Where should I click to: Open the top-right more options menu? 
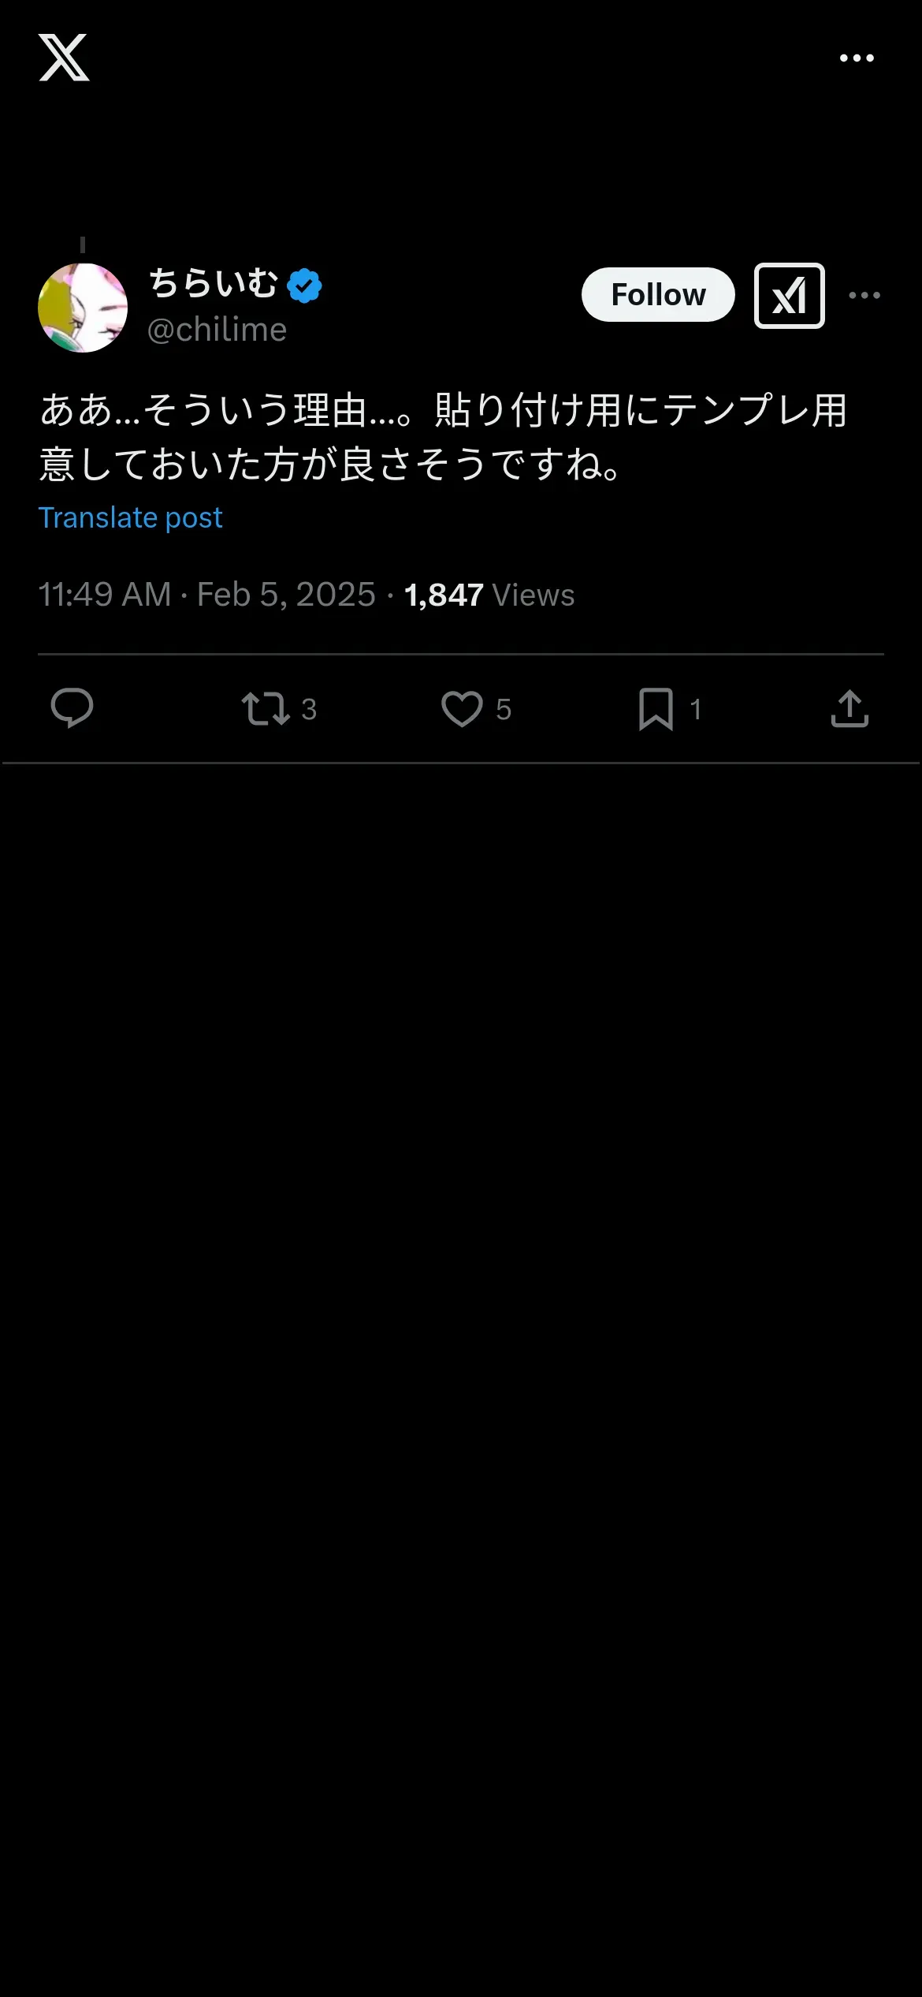pyautogui.click(x=857, y=58)
